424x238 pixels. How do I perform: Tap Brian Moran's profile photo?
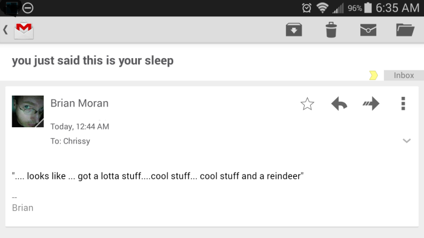[28, 111]
